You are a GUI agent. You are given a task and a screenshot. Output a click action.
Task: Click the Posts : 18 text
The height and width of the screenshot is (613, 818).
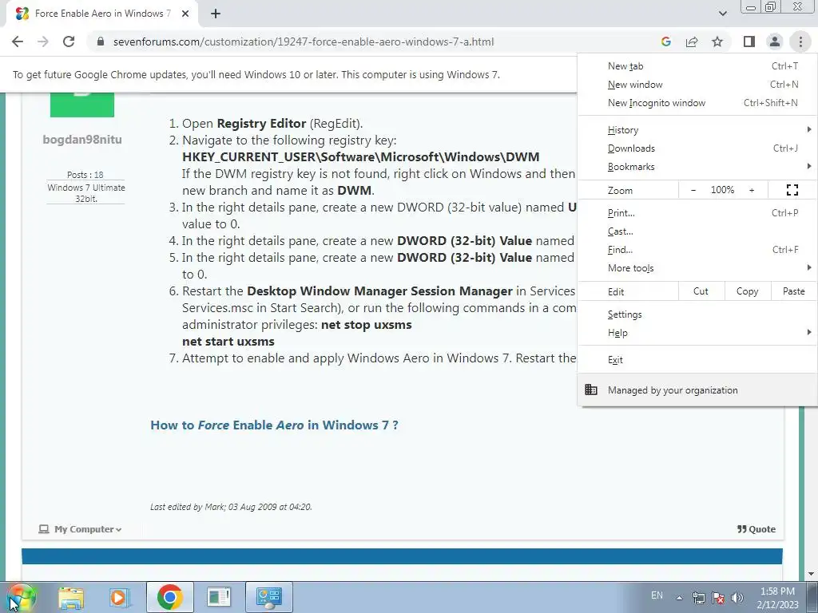(85, 175)
